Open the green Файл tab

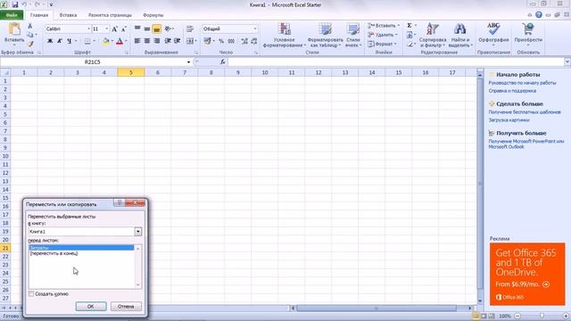pyautogui.click(x=12, y=15)
